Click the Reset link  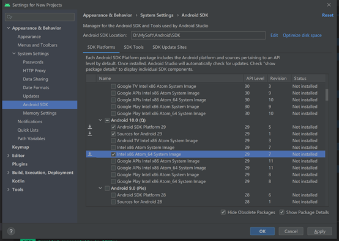pyautogui.click(x=327, y=15)
